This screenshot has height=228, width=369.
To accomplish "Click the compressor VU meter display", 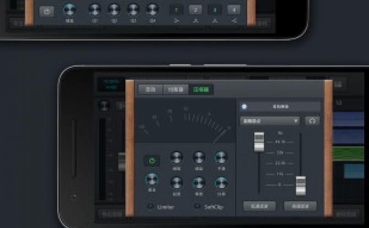I will coord(184,120).
